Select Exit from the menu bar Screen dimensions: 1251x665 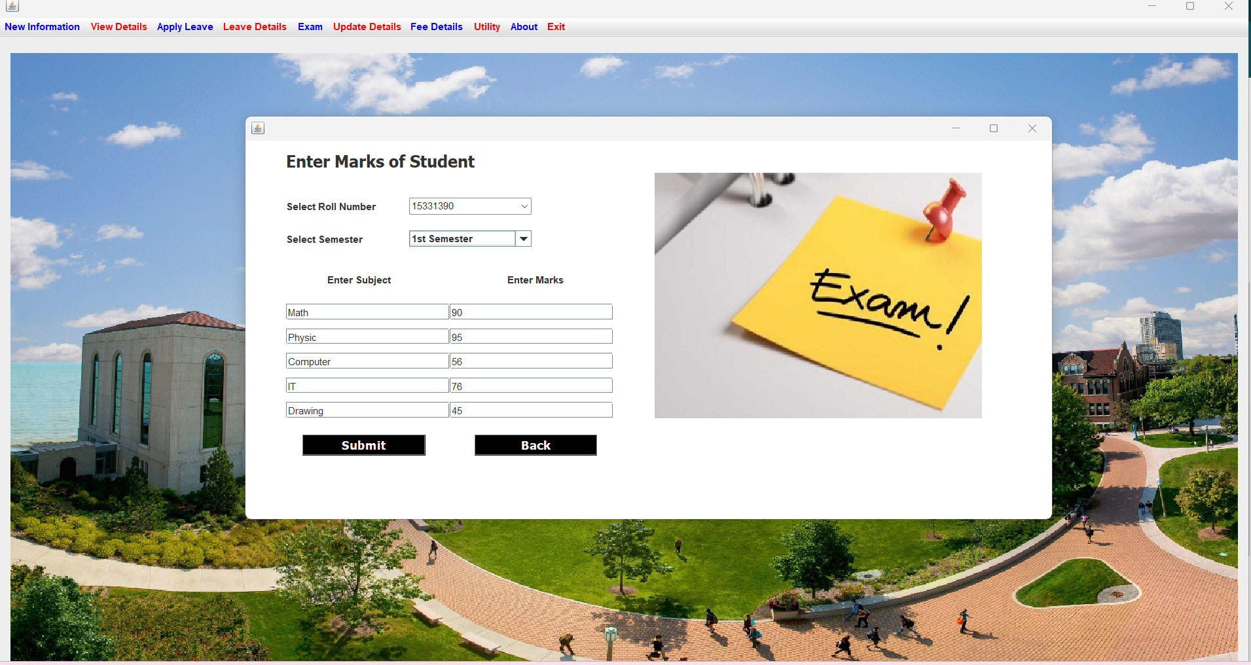point(555,27)
